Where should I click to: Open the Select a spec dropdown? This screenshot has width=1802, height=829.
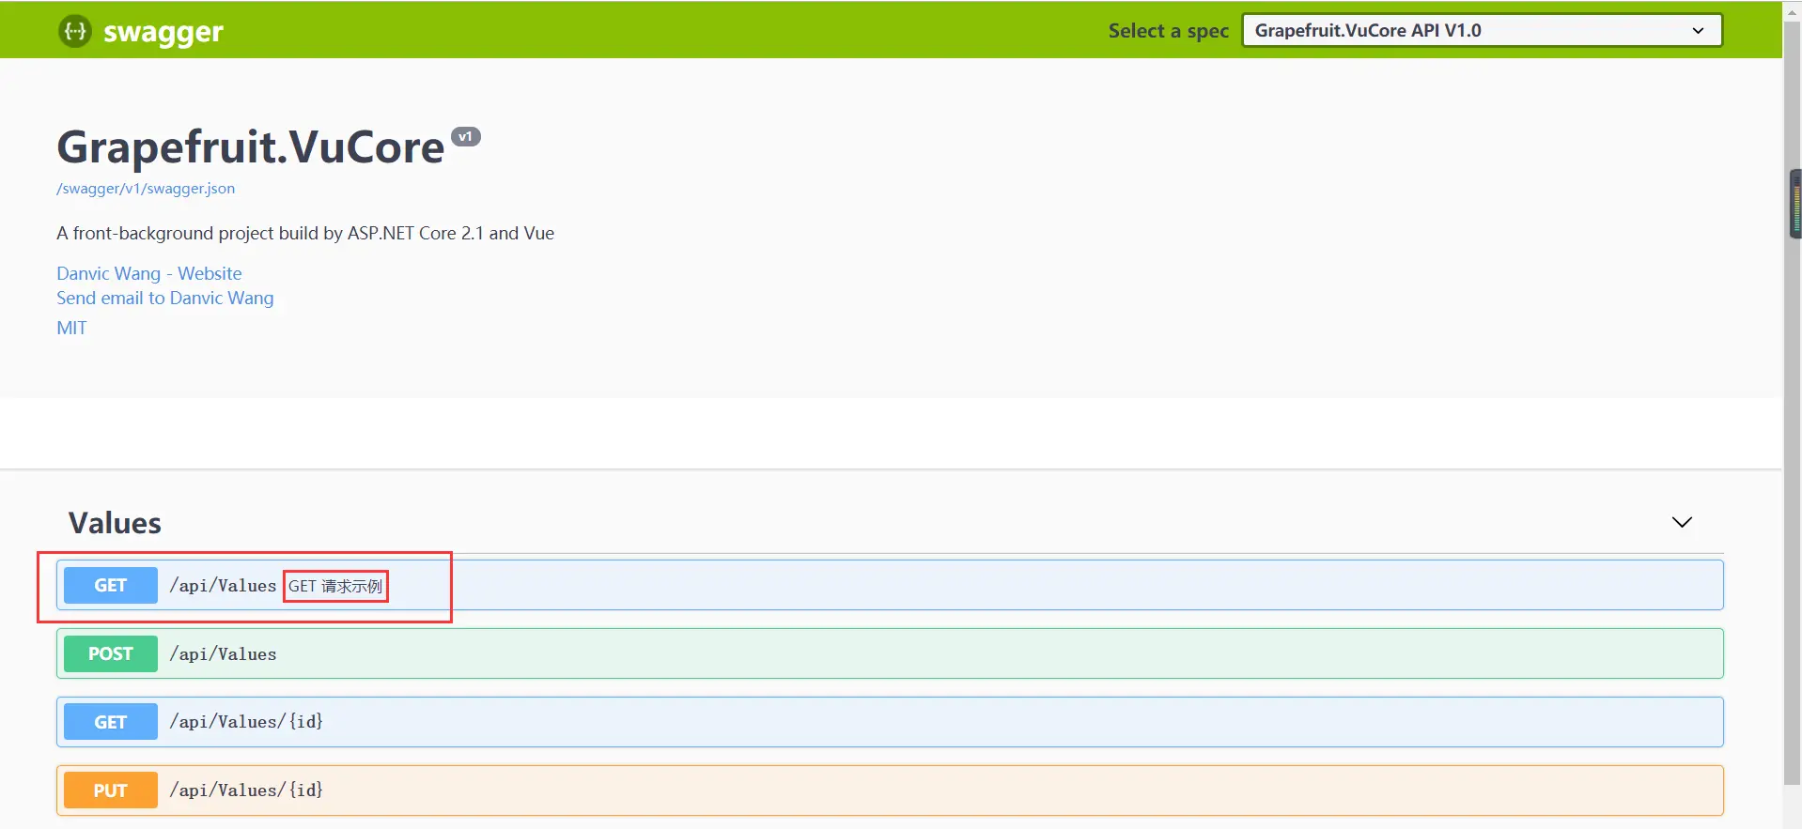coord(1482,30)
